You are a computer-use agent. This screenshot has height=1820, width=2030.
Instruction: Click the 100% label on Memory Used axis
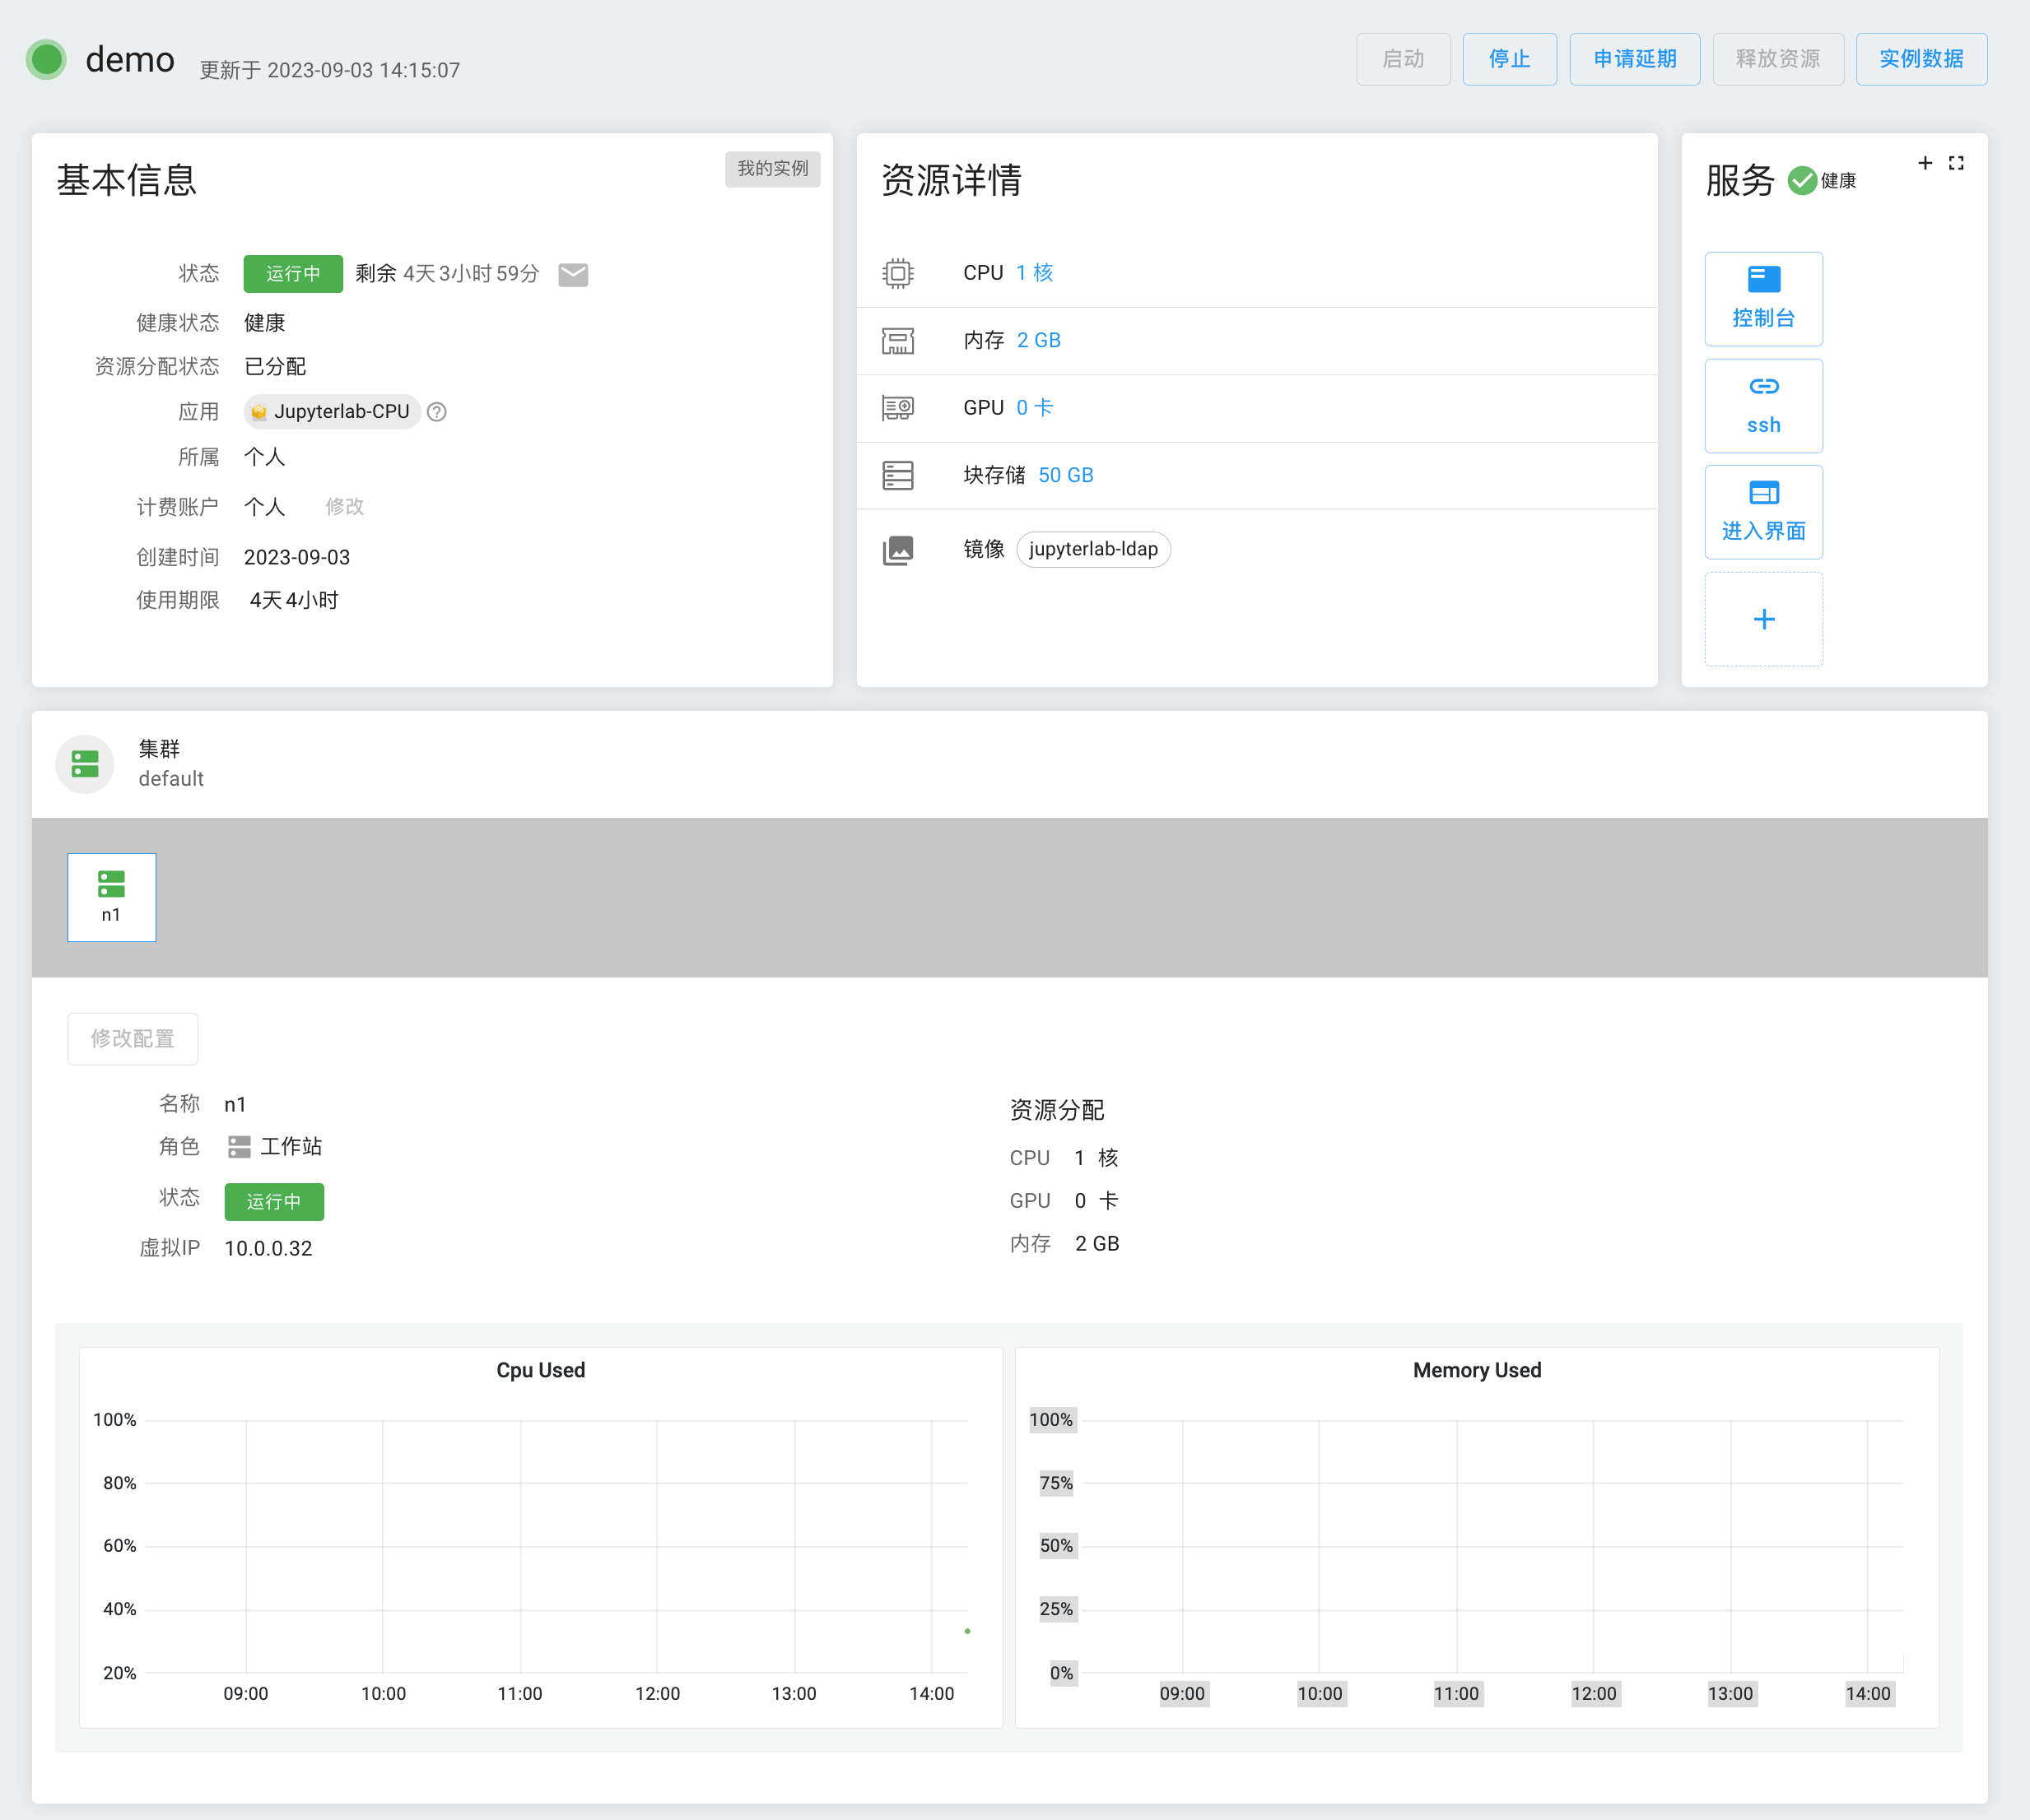[x=1051, y=1420]
